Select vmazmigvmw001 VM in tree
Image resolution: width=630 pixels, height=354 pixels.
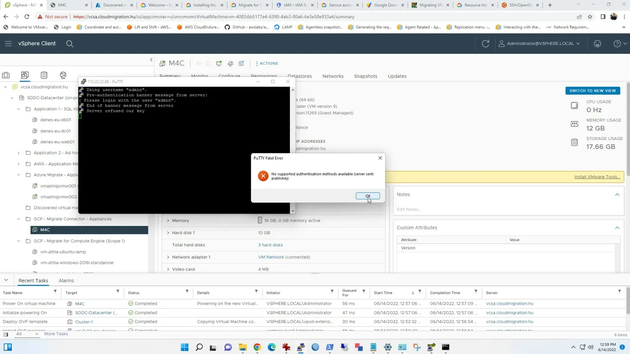click(58, 186)
